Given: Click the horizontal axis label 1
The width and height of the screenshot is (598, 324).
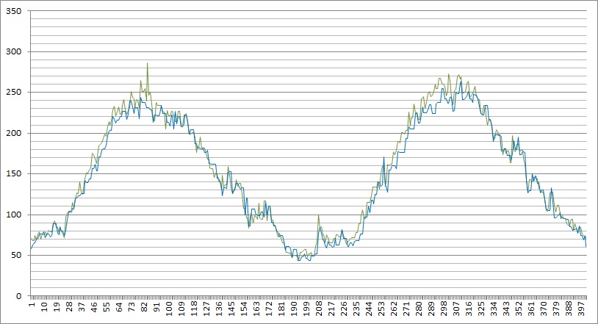Looking at the screenshot, I should [x=32, y=304].
